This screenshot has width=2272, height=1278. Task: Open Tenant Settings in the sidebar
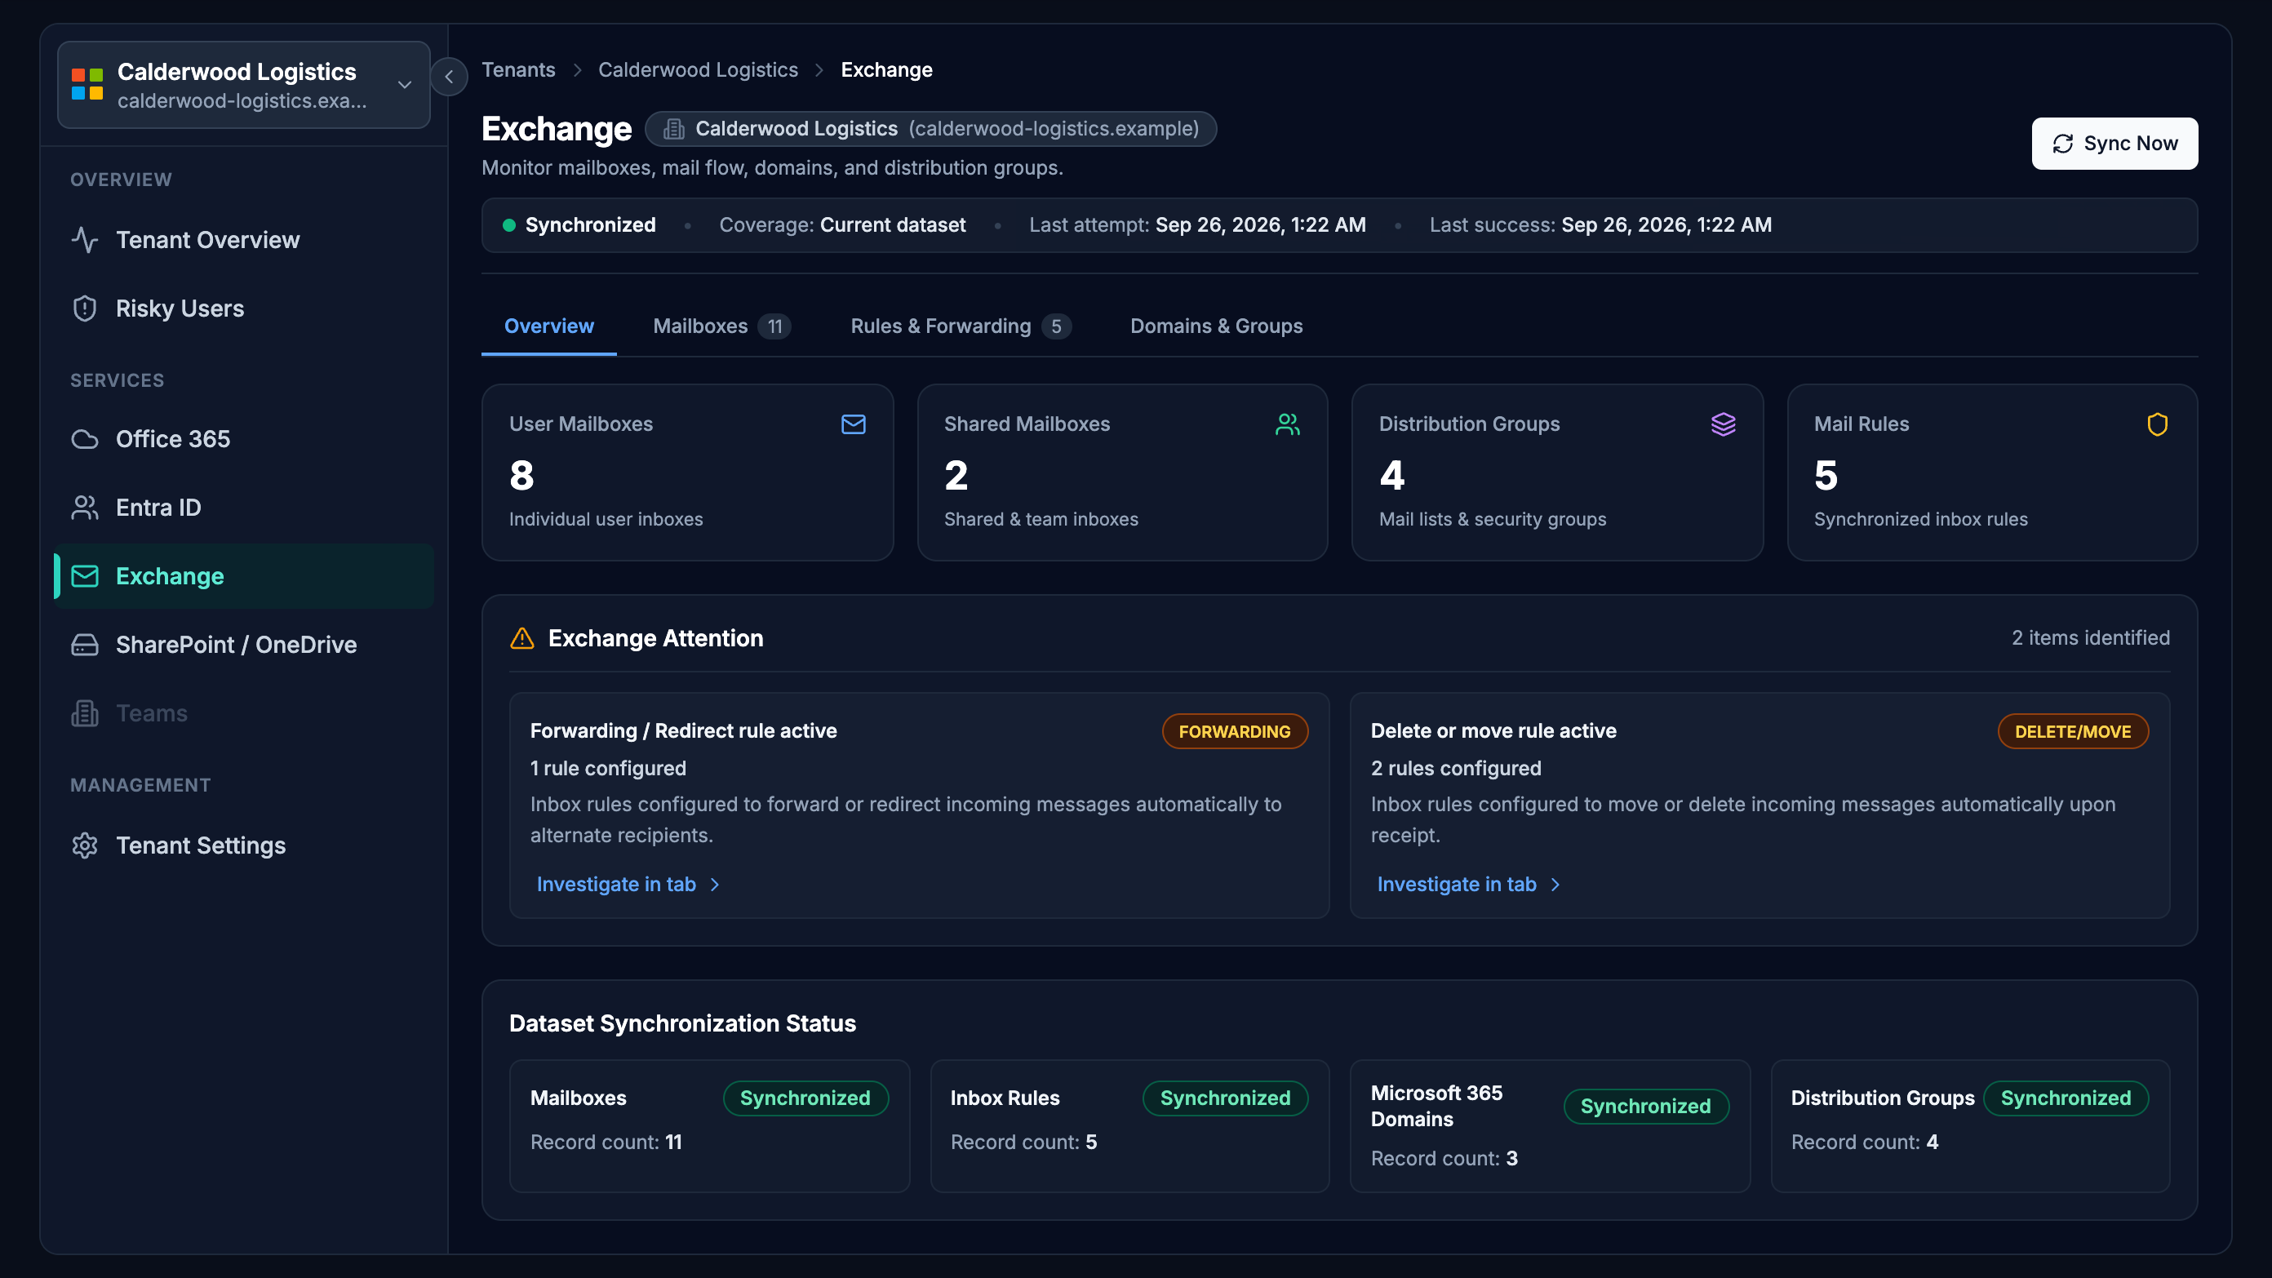click(243, 845)
